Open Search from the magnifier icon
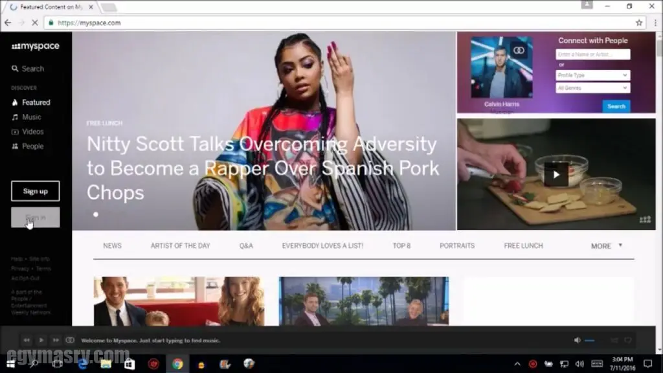 [x=15, y=69]
